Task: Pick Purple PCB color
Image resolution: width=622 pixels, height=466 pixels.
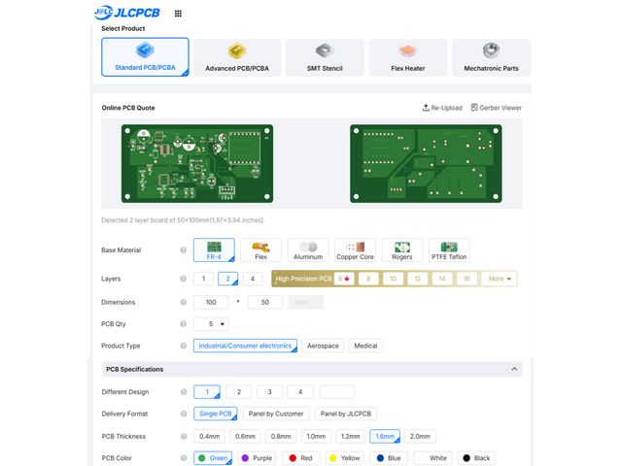Action: pos(257,458)
